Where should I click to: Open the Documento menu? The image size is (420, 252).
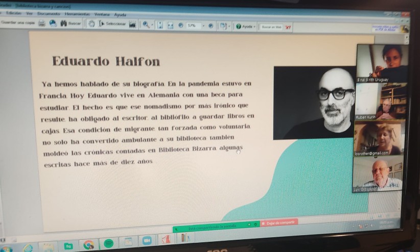click(x=49, y=13)
